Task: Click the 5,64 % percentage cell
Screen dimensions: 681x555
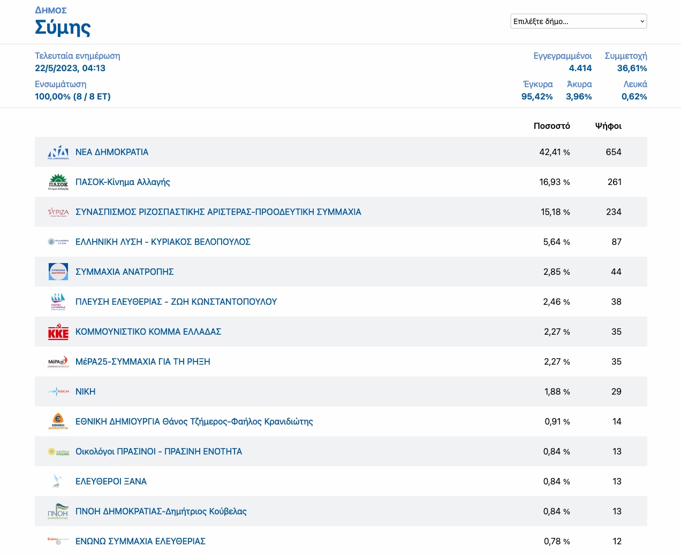Action: 557,242
